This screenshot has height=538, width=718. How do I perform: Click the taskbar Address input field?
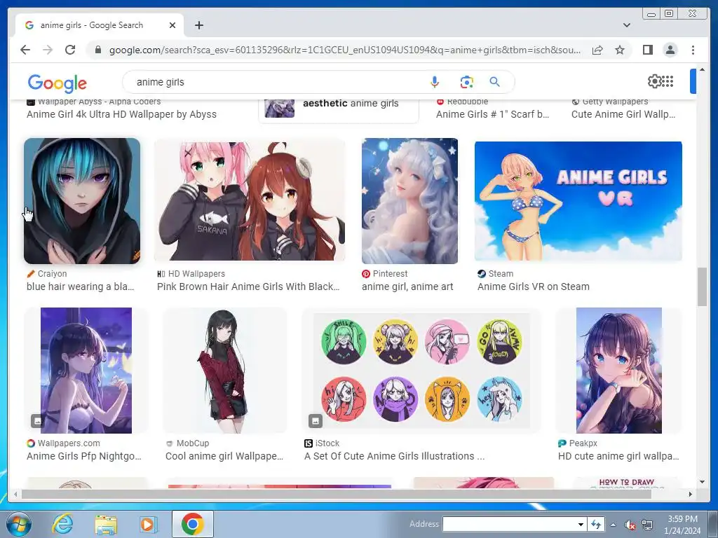509,524
